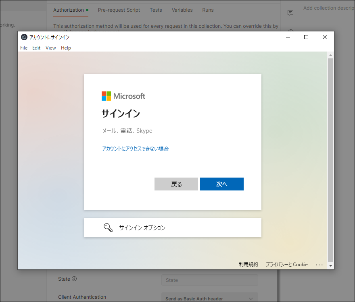The height and width of the screenshot is (302, 355).
Task: Click the app icon in sign-in title bar
Action: coord(24,37)
